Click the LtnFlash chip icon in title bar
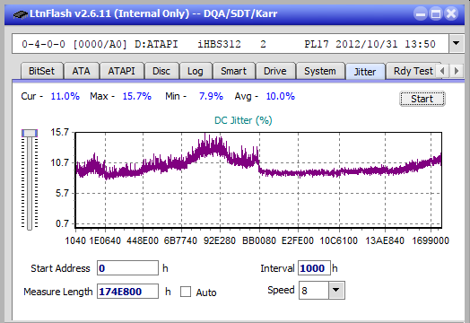The height and width of the screenshot is (323, 470). 20,13
